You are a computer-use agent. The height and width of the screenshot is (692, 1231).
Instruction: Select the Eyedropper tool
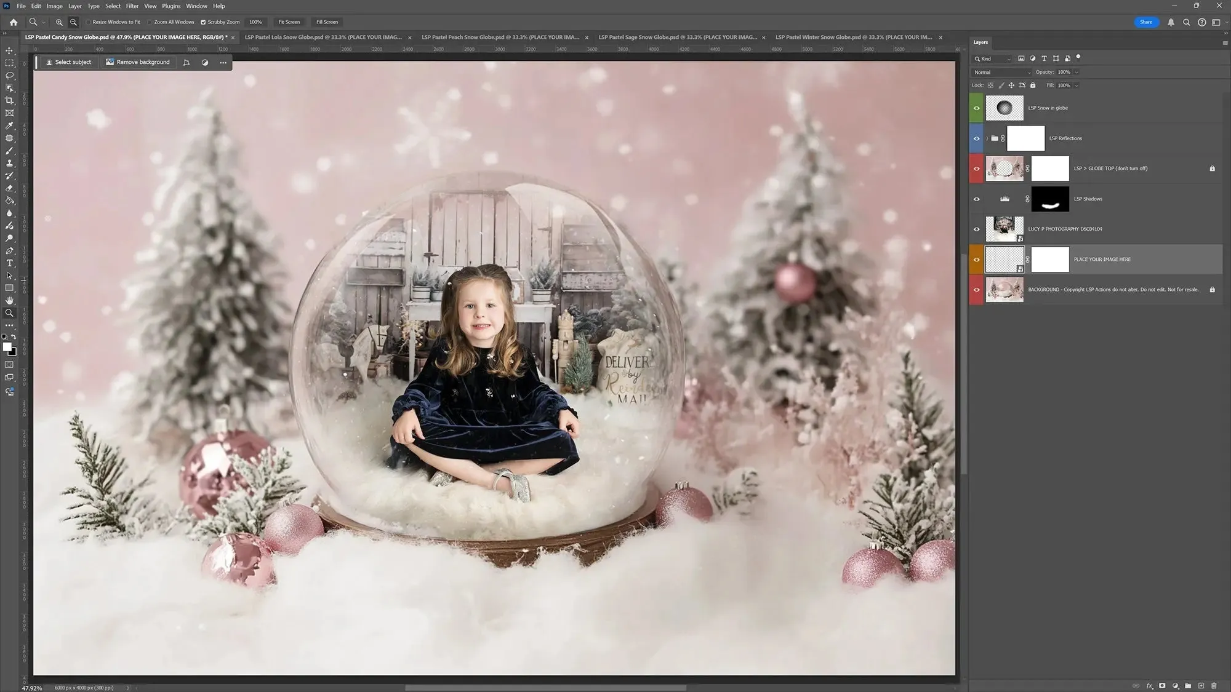(x=9, y=125)
